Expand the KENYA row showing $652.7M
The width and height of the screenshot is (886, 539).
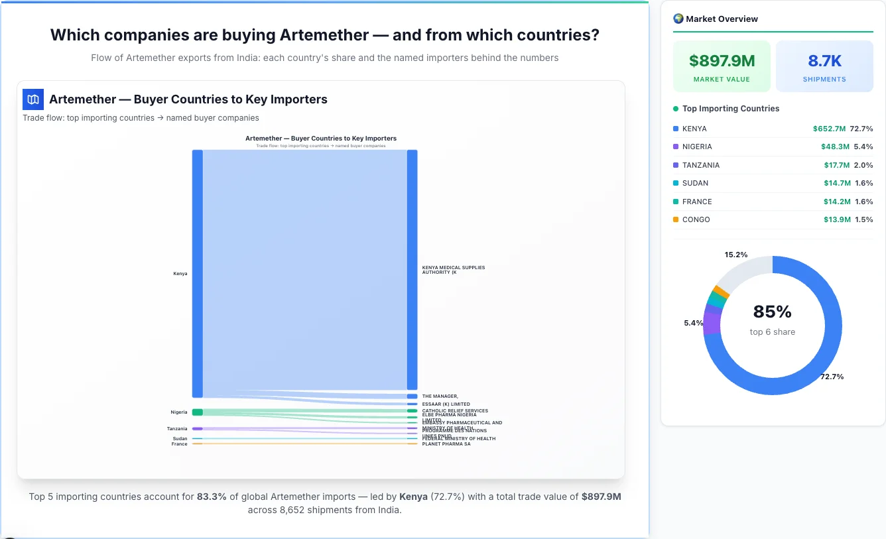[773, 129]
